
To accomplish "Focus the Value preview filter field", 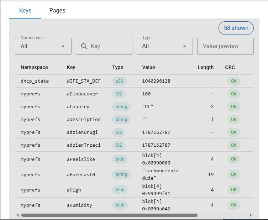I will [x=225, y=46].
